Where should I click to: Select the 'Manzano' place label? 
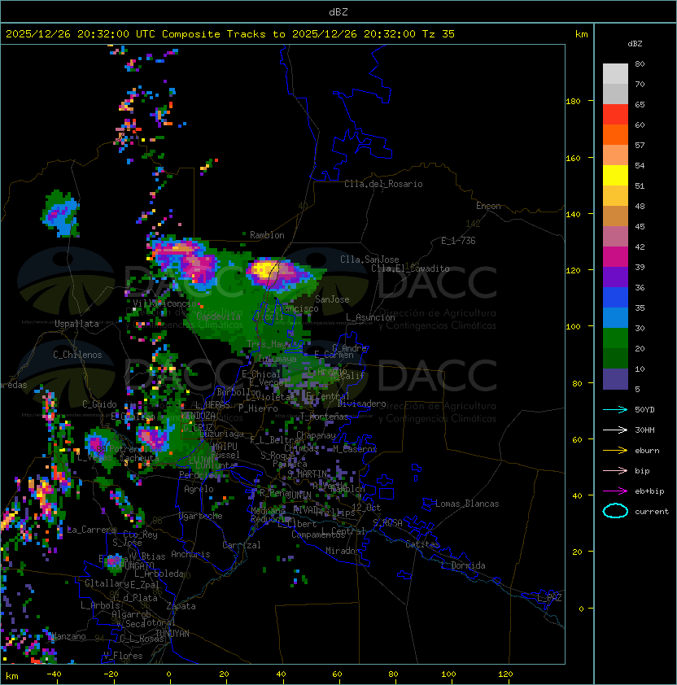coord(68,636)
